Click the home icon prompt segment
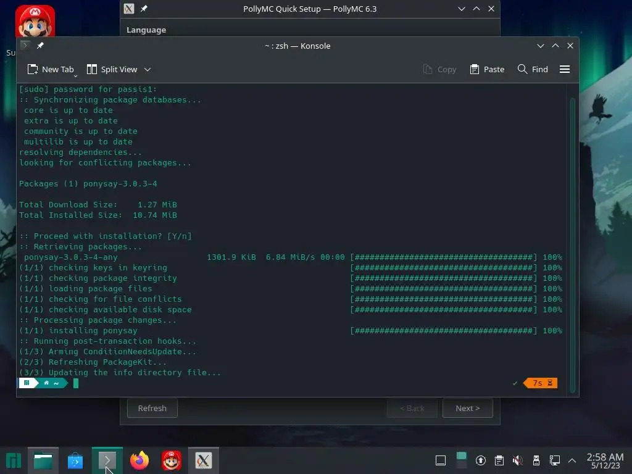Image resolution: width=632 pixels, height=474 pixels. point(46,383)
